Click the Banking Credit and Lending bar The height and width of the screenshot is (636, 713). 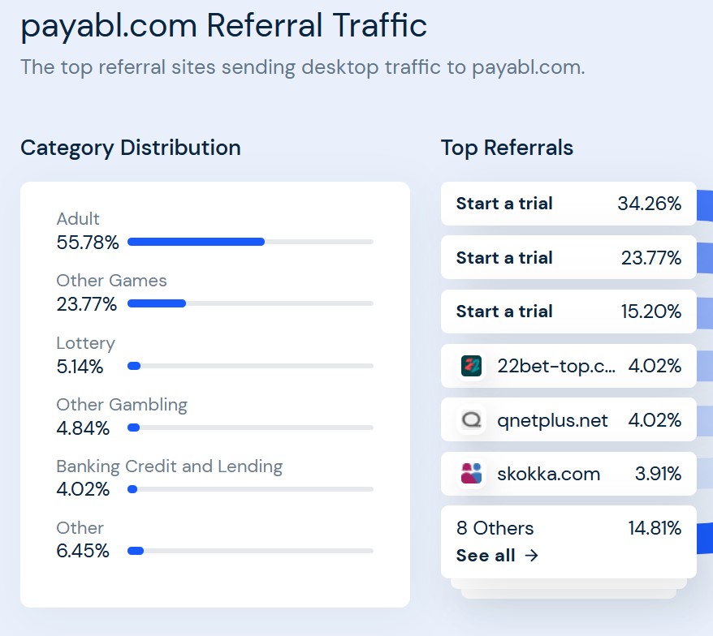click(251, 489)
